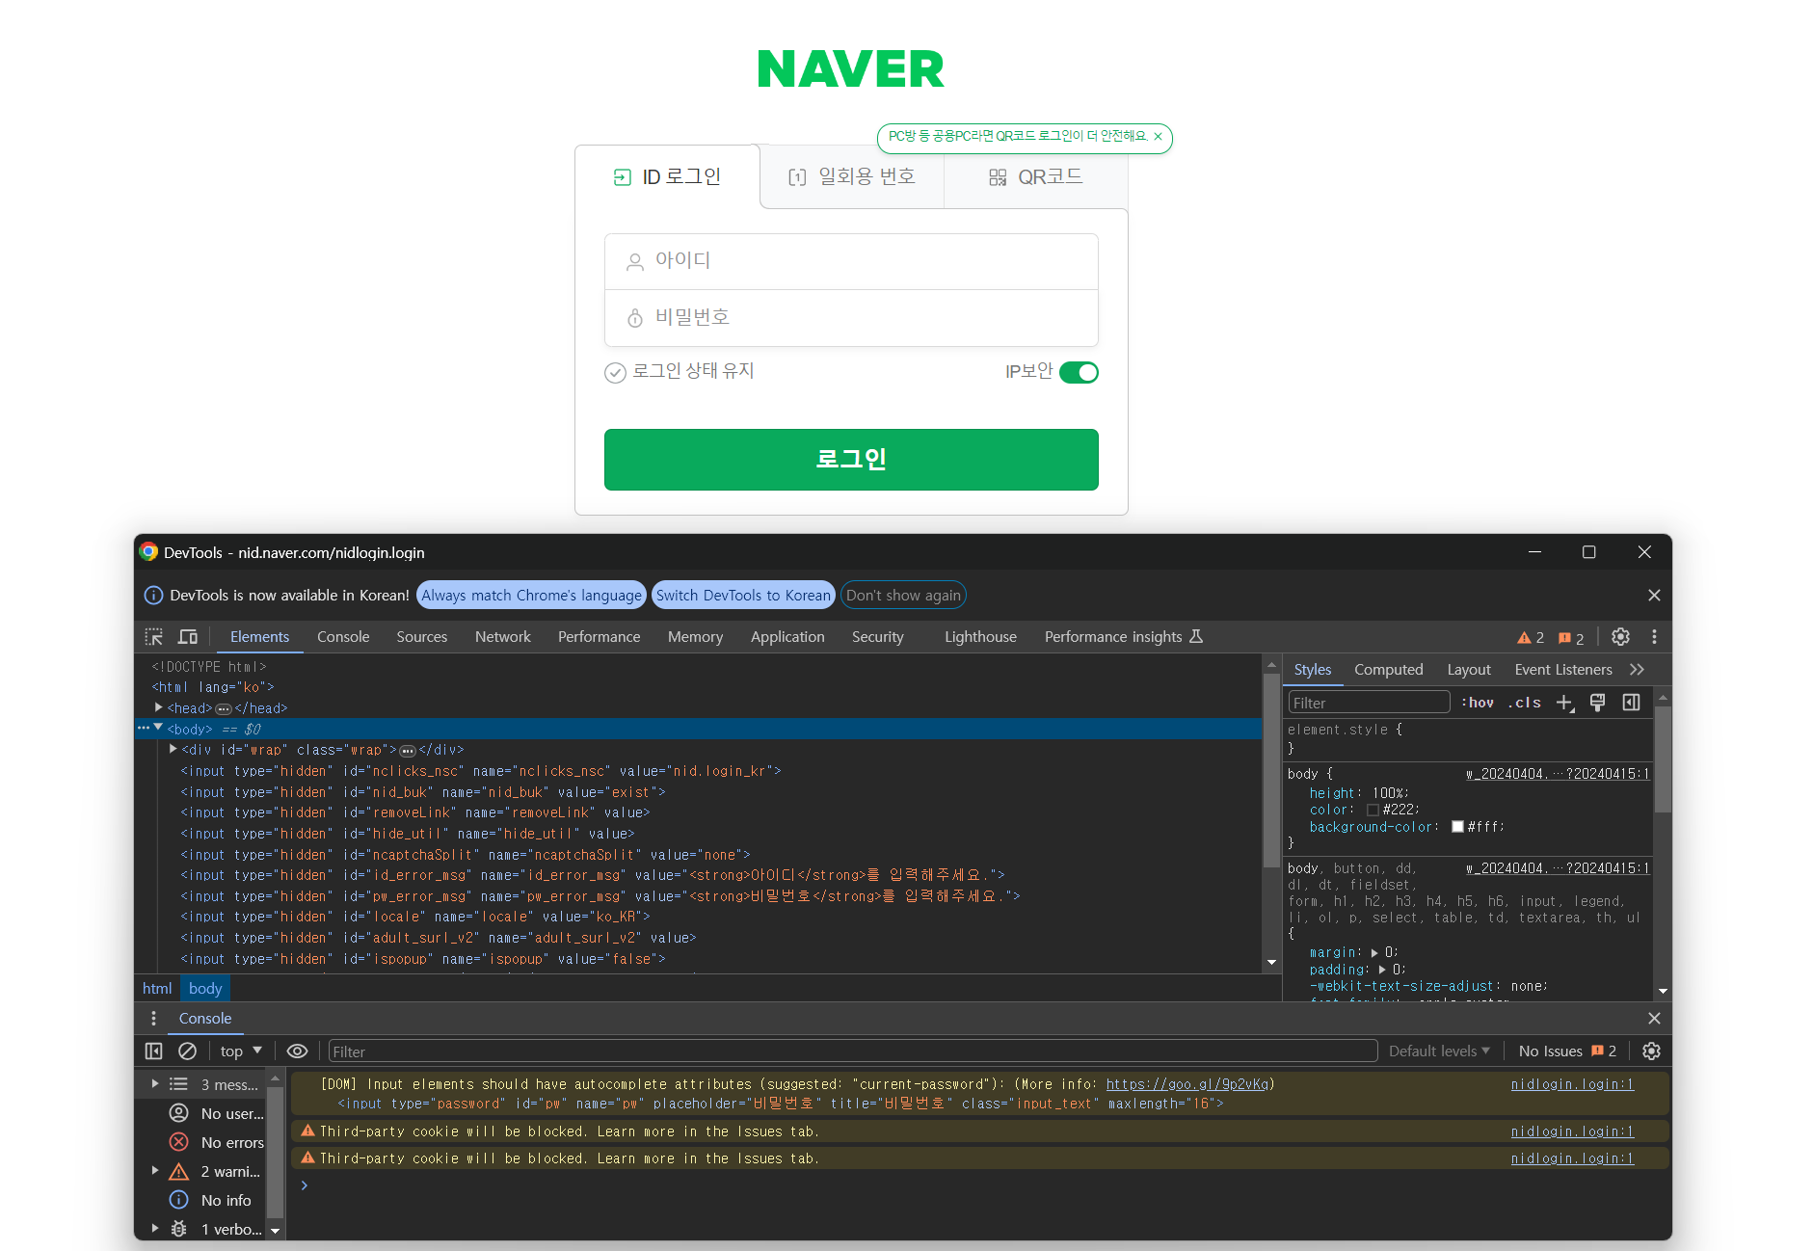
Task: Select the Layout sidebar tab
Action: (1468, 670)
